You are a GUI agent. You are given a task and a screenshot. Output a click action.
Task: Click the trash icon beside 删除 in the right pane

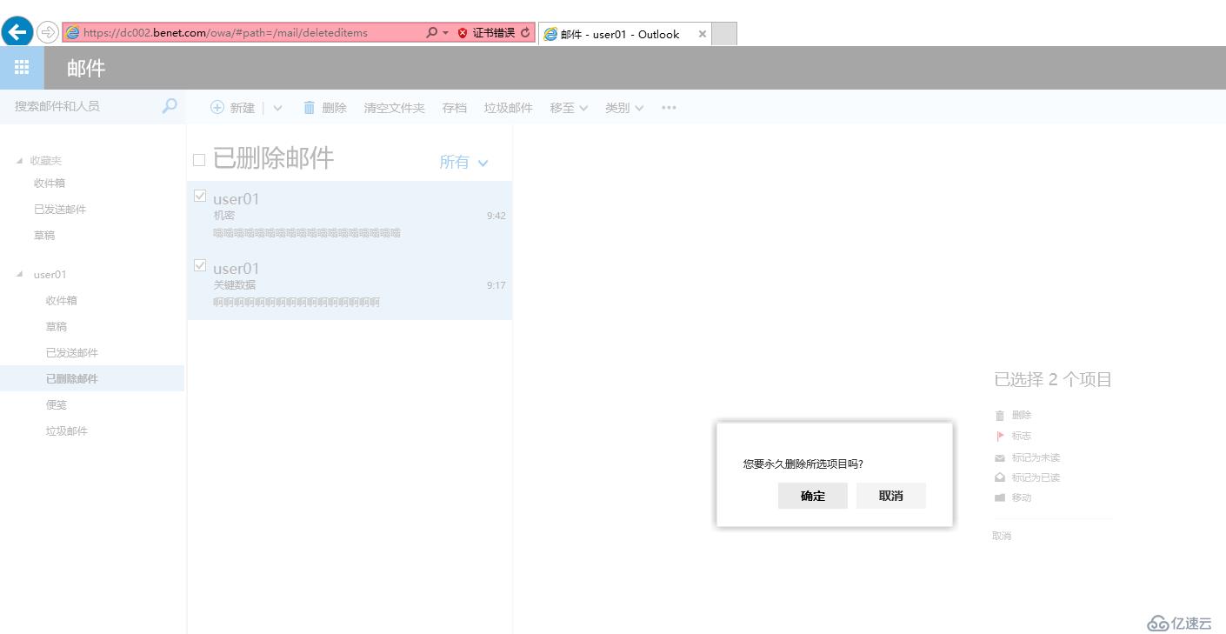1000,416
